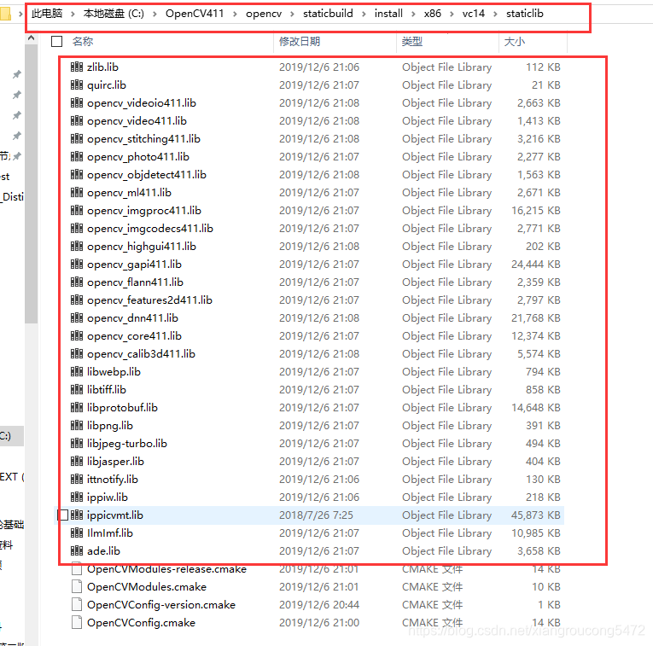
Task: Select the libjasper.lib file
Action: [115, 461]
